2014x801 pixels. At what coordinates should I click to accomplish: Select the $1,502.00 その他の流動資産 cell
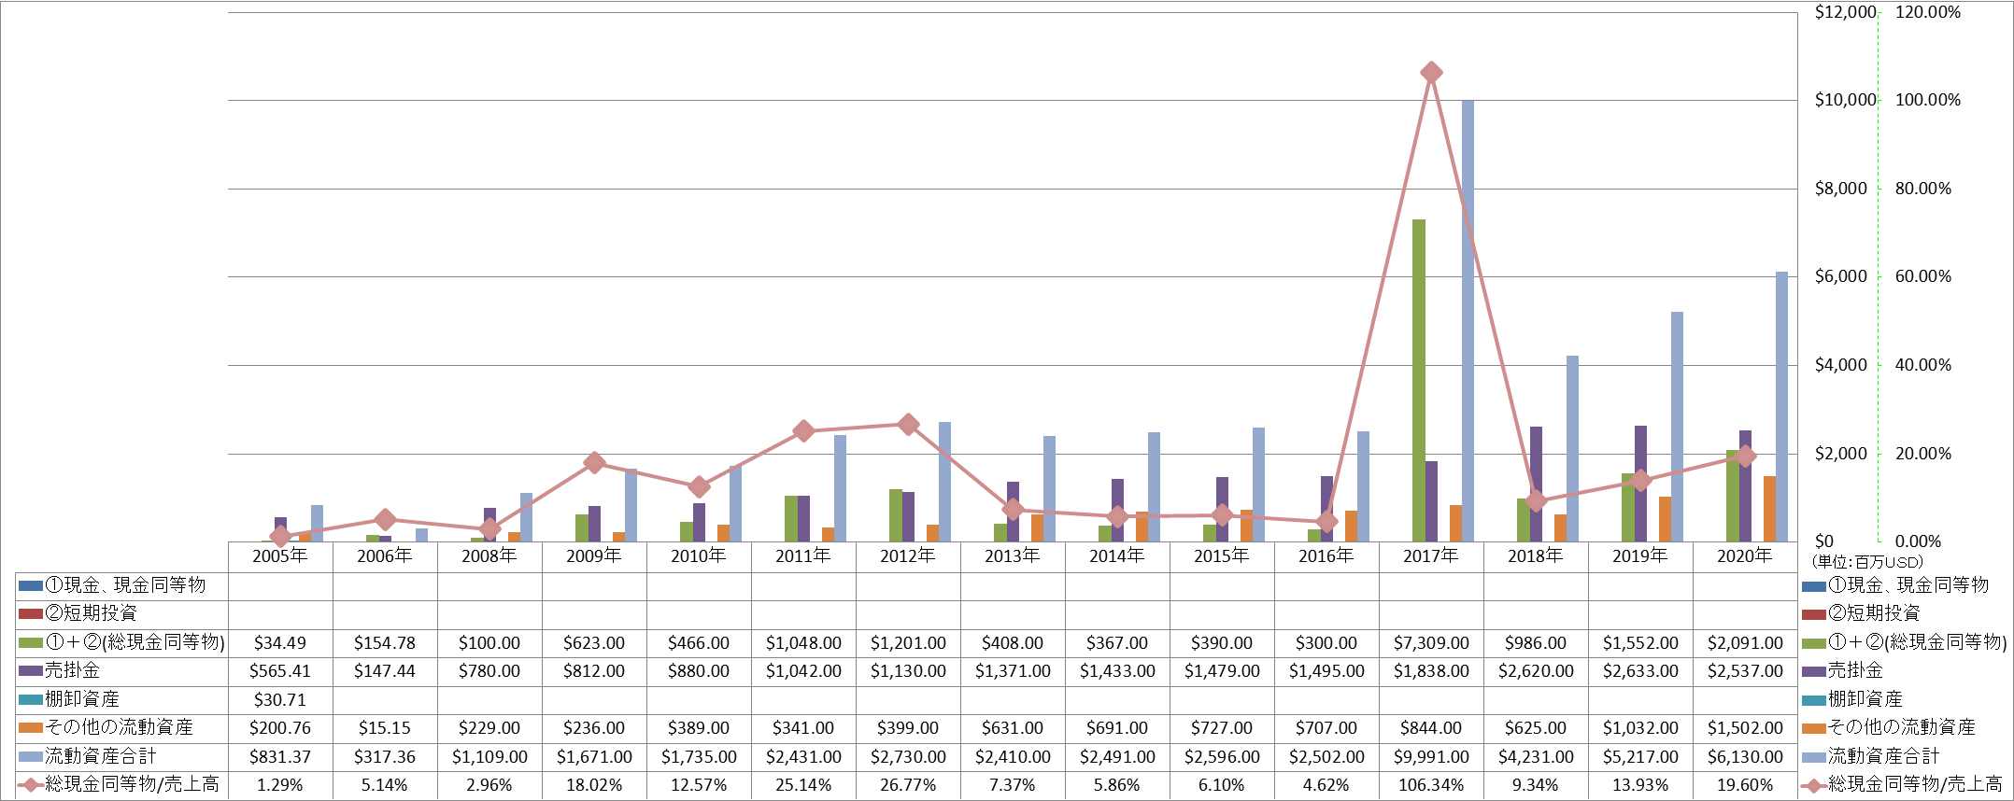1745,728
